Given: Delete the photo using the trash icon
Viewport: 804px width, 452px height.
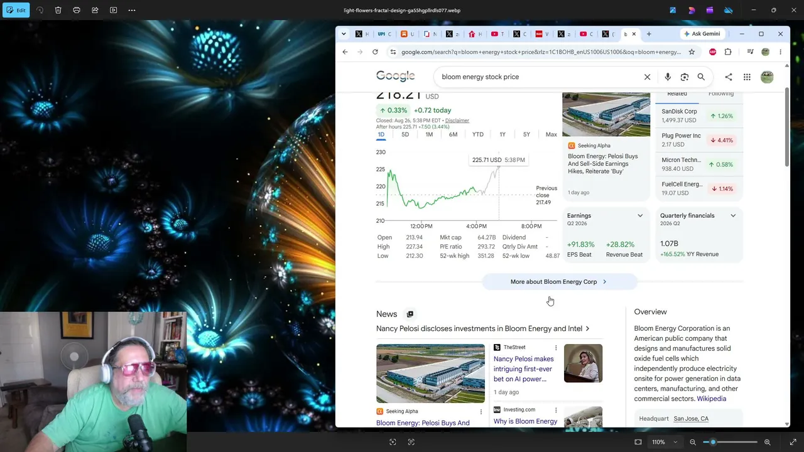Looking at the screenshot, I should pyautogui.click(x=58, y=10).
